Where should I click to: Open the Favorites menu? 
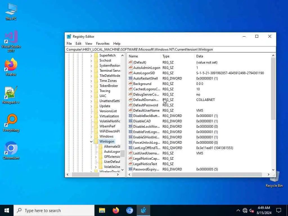tap(103, 44)
